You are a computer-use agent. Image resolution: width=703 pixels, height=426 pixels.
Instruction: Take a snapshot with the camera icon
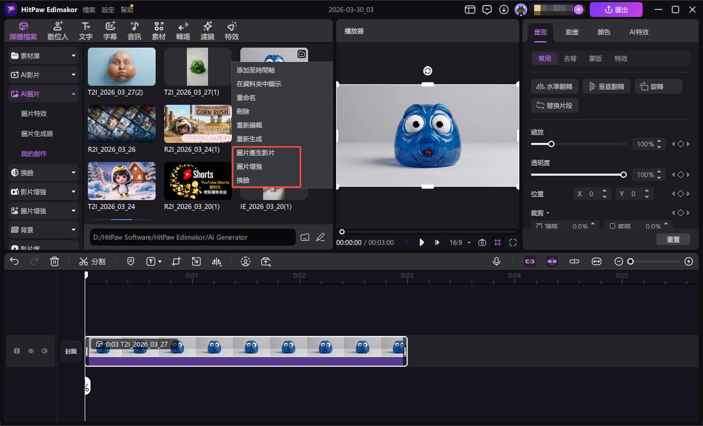point(482,242)
